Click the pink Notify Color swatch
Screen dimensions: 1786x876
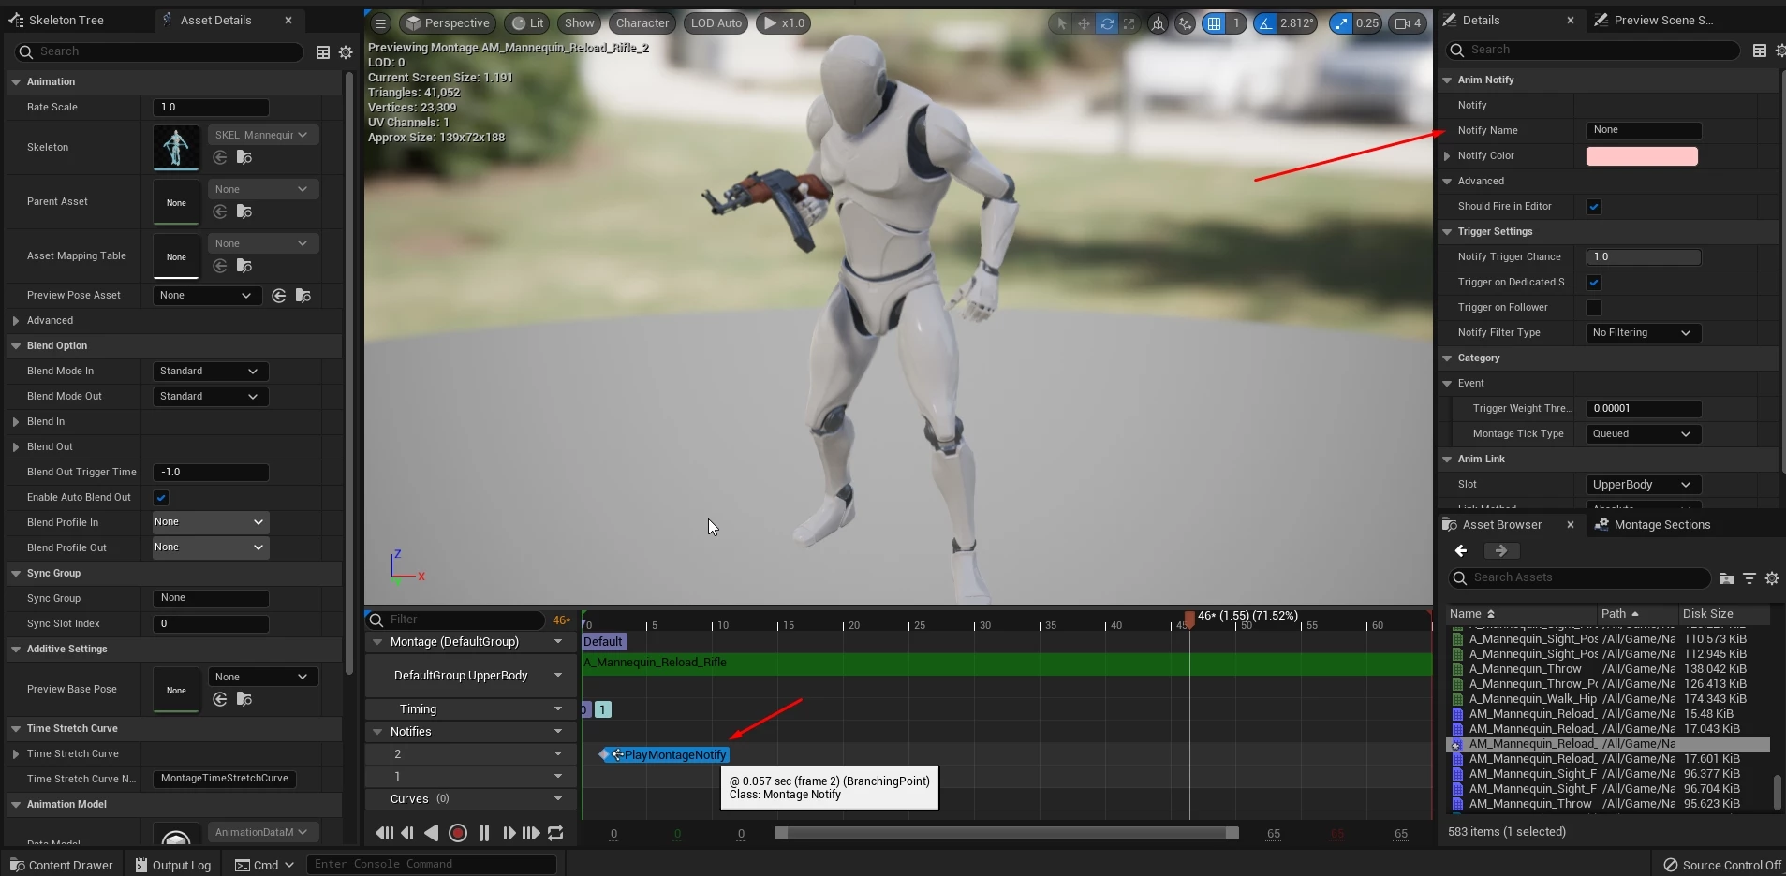(1641, 156)
